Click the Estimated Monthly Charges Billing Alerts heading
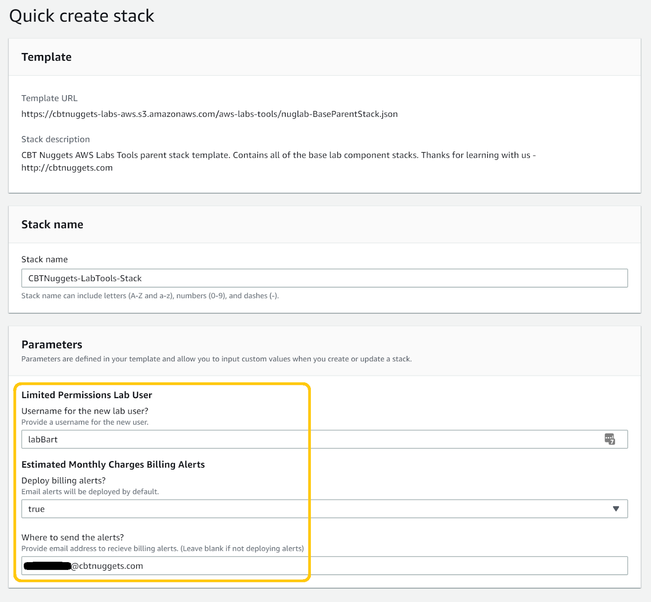 tap(113, 465)
